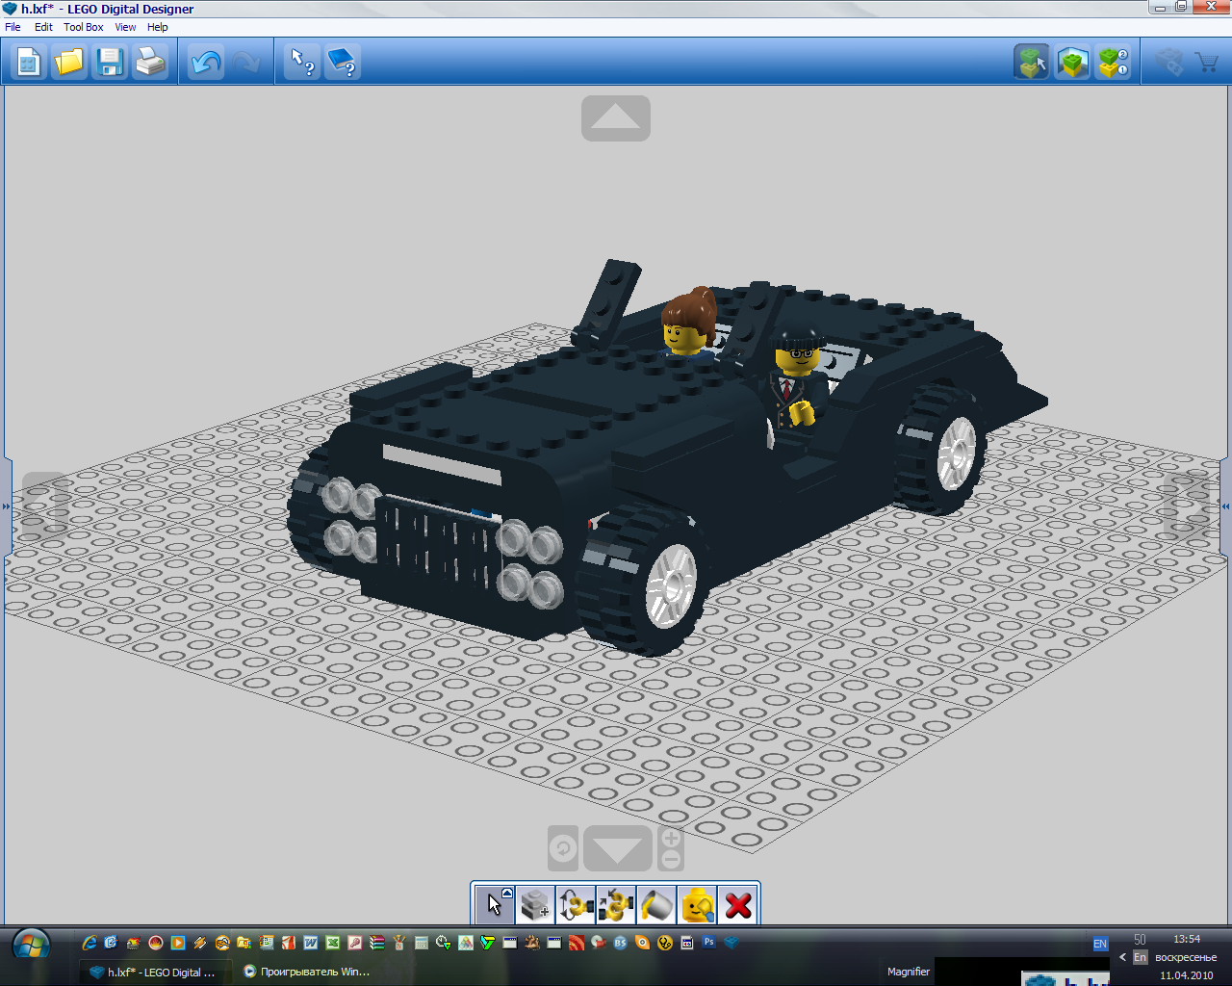Open the Tool Box menu

pos(83,27)
